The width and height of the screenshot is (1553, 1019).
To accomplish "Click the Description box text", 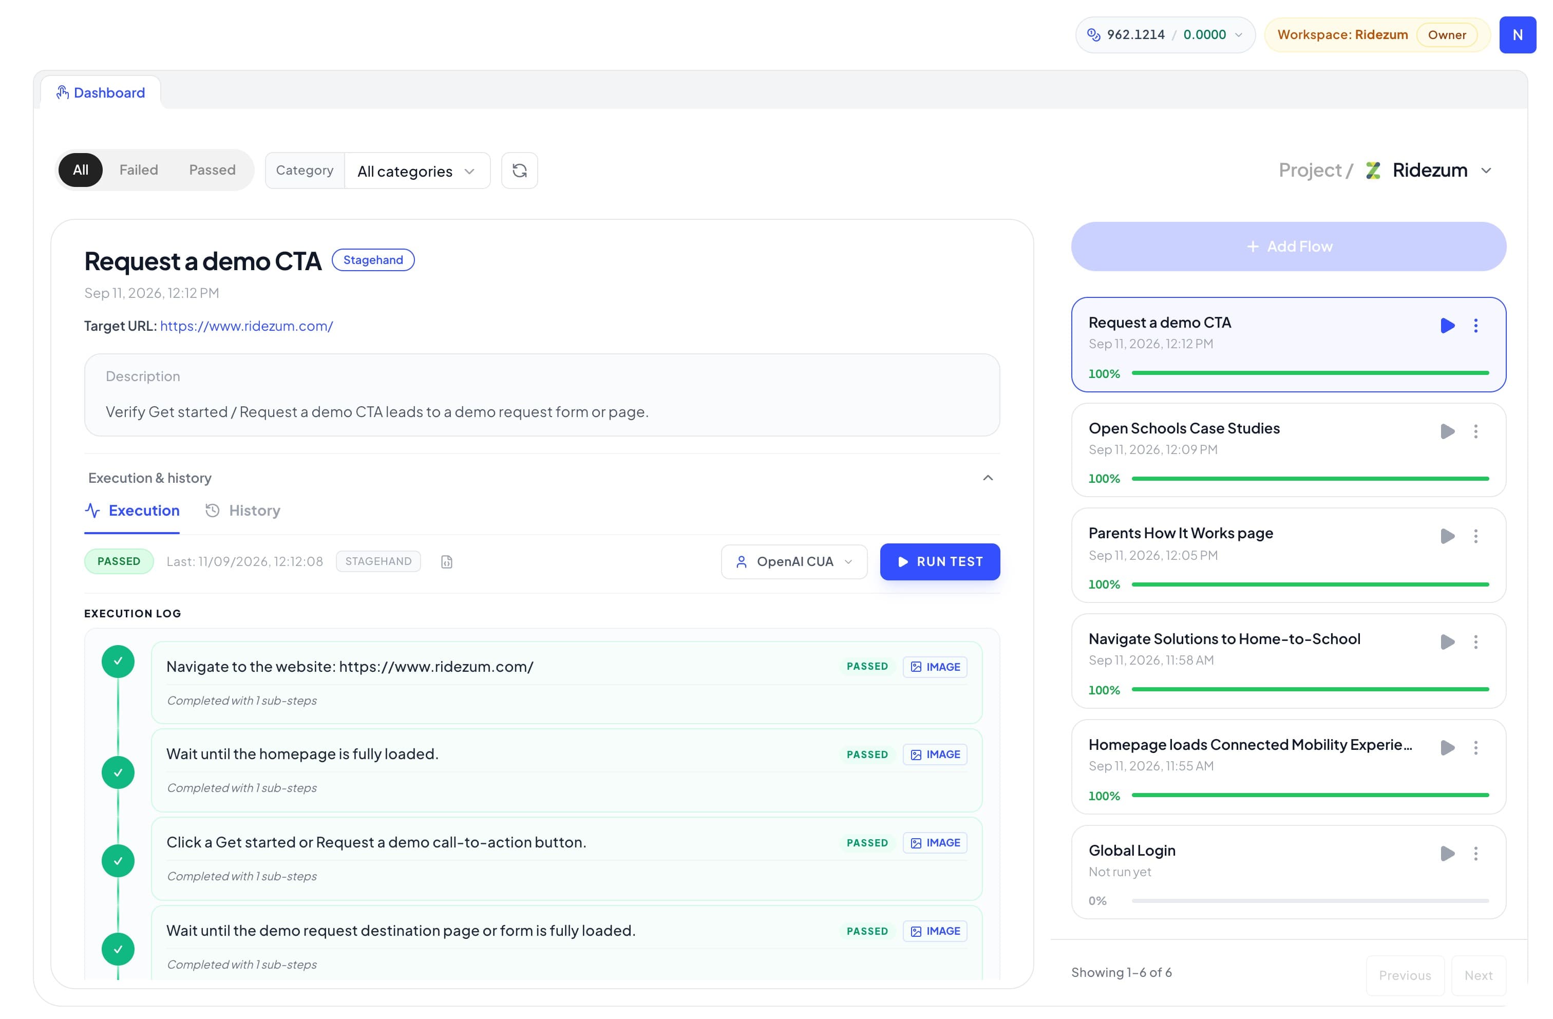I will [377, 412].
